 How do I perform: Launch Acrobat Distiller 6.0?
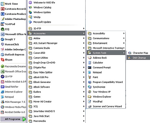(13, 112)
